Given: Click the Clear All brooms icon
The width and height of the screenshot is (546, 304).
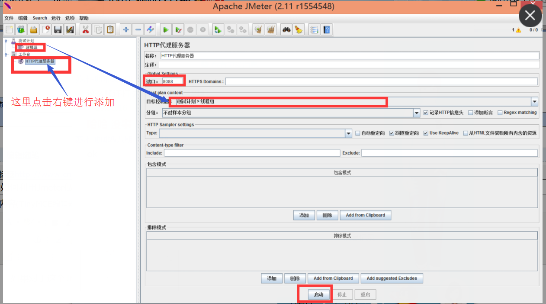Looking at the screenshot, I should pos(271,29).
